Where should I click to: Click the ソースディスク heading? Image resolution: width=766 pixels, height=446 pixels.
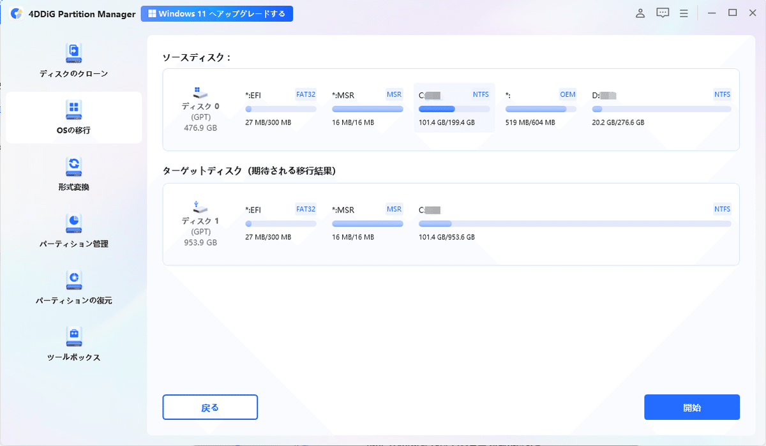(x=197, y=57)
